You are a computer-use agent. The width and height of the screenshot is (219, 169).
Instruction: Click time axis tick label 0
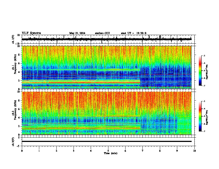click(22, 151)
